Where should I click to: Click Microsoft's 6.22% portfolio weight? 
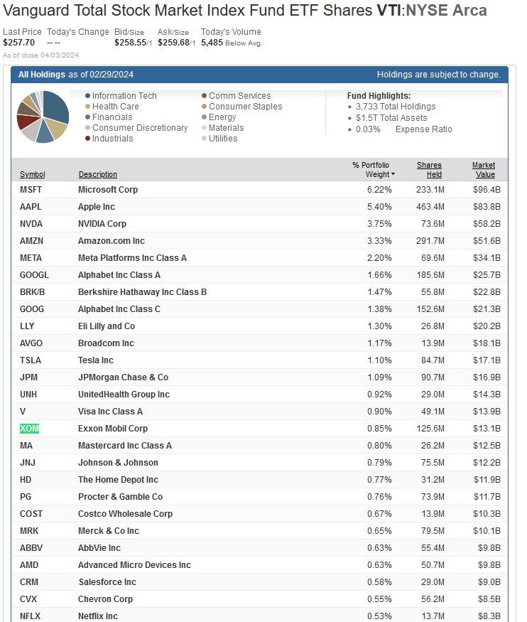[x=379, y=190]
